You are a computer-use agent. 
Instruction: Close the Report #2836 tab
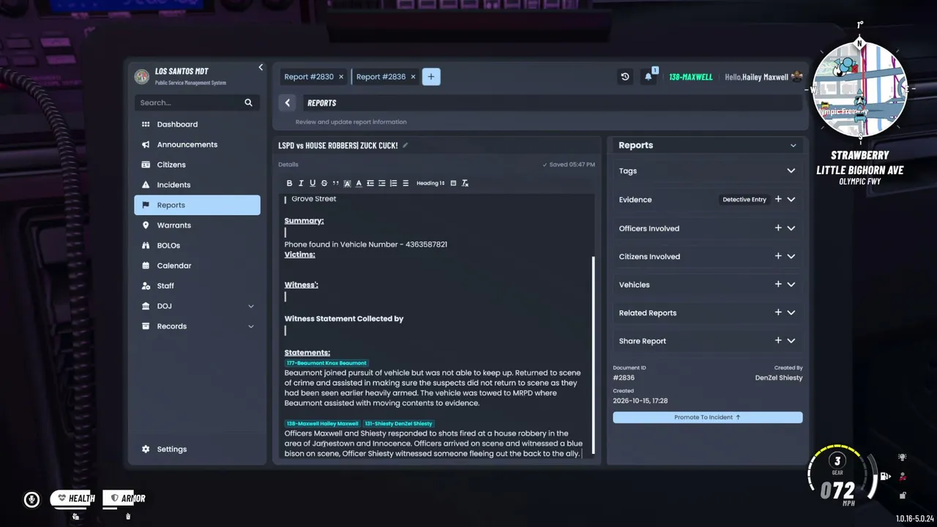click(413, 77)
